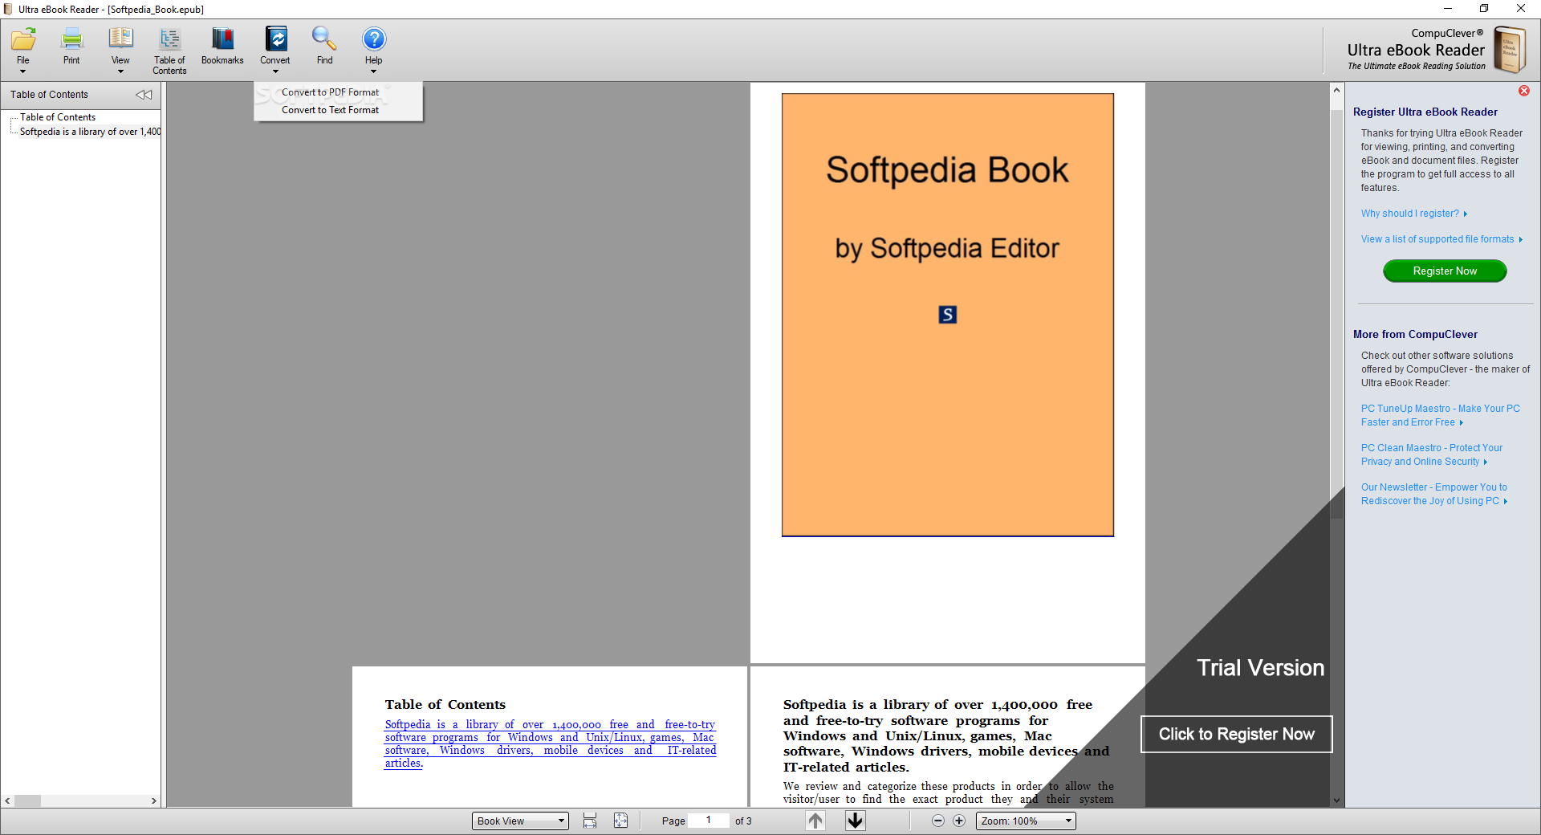The width and height of the screenshot is (1541, 835).
Task: Choose Convert to Text Format
Action: [331, 110]
